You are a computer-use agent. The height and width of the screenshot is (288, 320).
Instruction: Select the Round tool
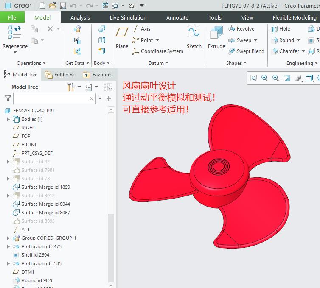[x=283, y=40]
